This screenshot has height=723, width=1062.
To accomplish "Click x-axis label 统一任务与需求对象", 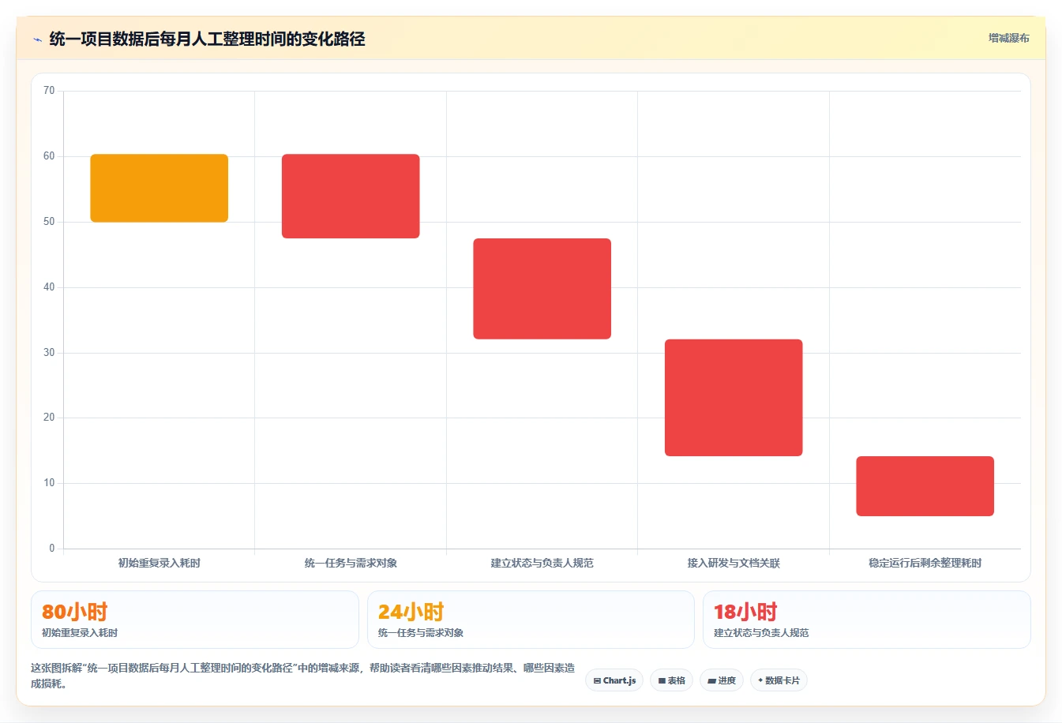I will tap(351, 563).
